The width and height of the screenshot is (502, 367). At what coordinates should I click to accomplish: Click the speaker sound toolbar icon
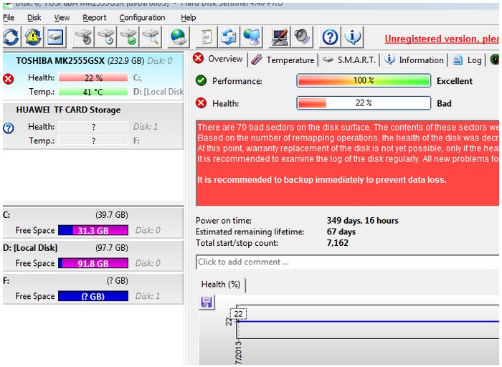point(302,37)
